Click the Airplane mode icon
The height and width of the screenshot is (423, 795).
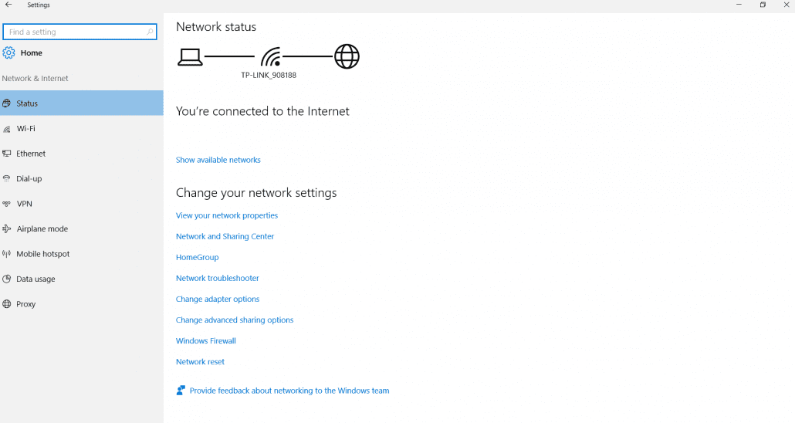pos(7,229)
